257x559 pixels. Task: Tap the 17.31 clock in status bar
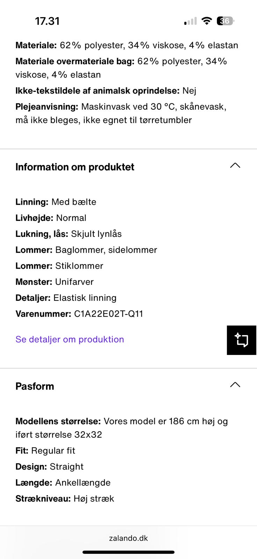click(x=47, y=21)
